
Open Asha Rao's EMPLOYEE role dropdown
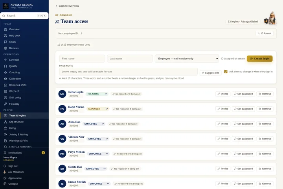[x=94, y=124]
